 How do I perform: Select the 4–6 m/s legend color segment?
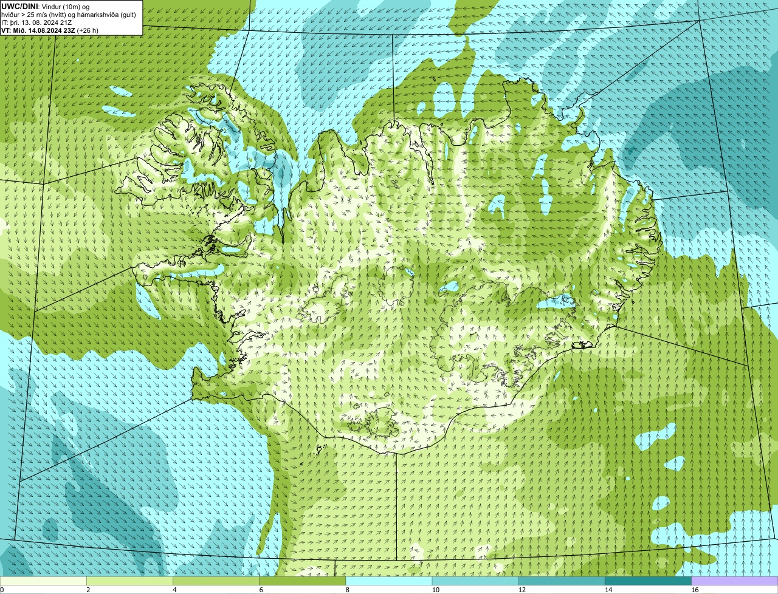[216, 581]
